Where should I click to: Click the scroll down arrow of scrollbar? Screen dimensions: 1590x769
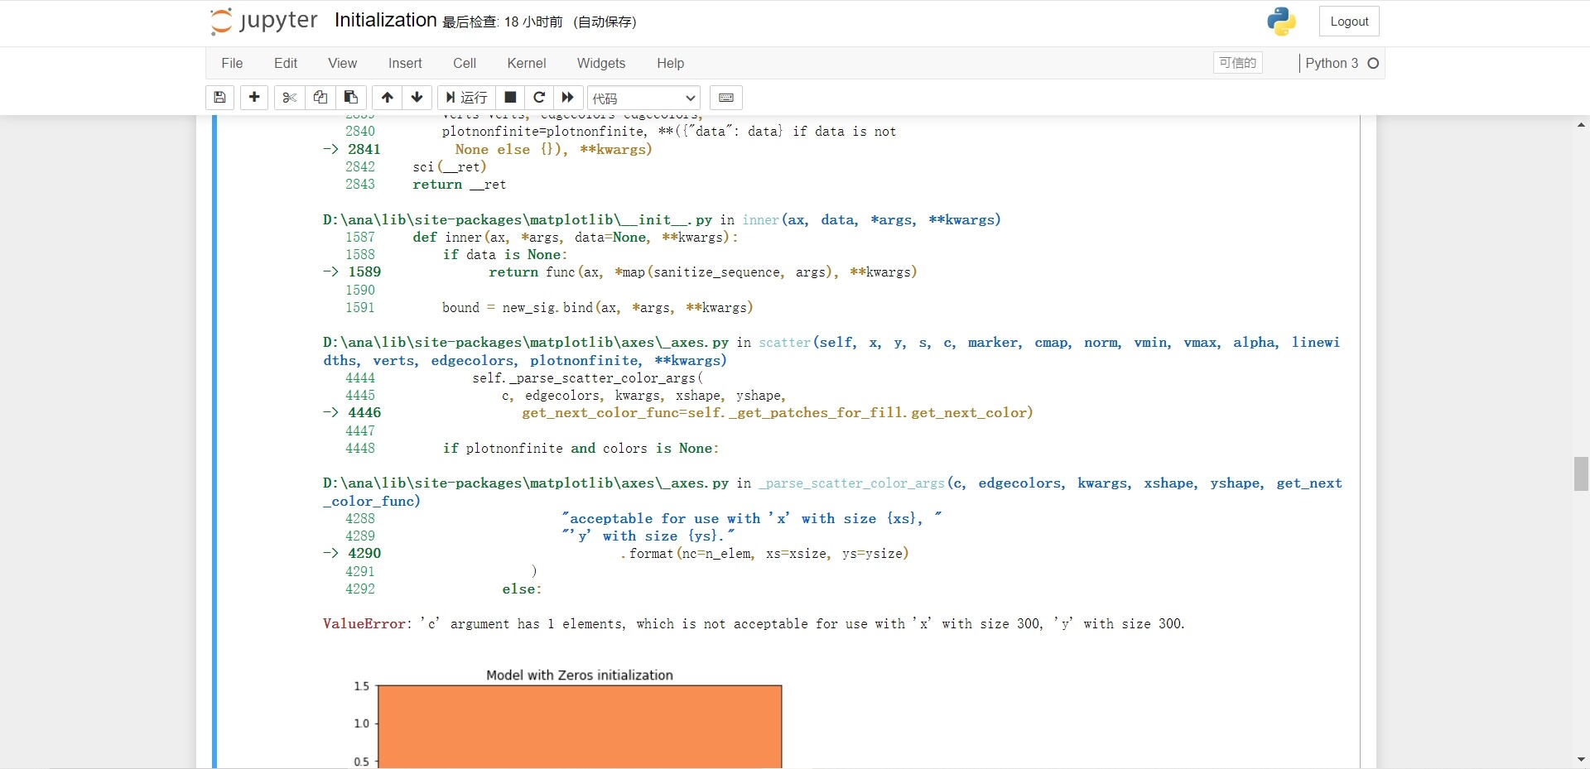tap(1581, 759)
